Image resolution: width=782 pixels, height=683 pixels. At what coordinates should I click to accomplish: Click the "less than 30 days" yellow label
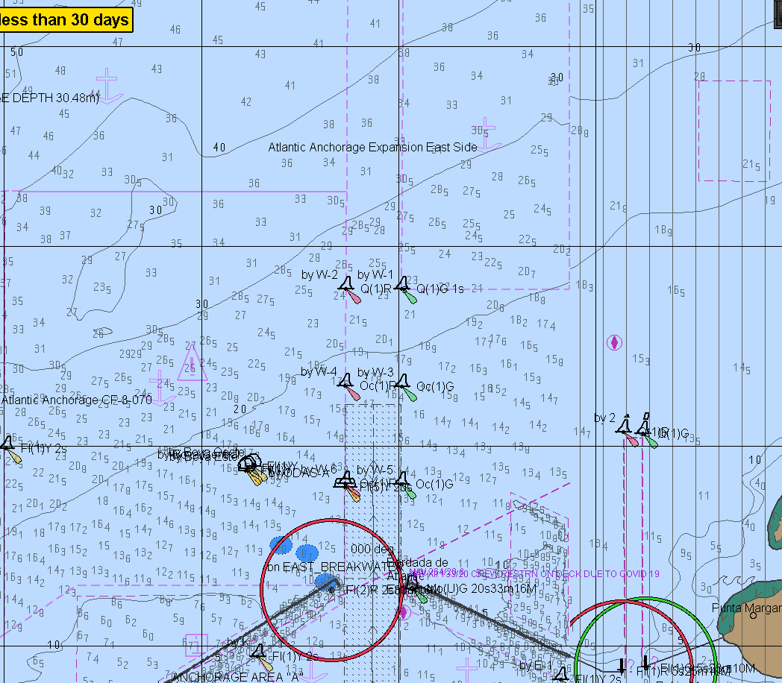point(65,20)
